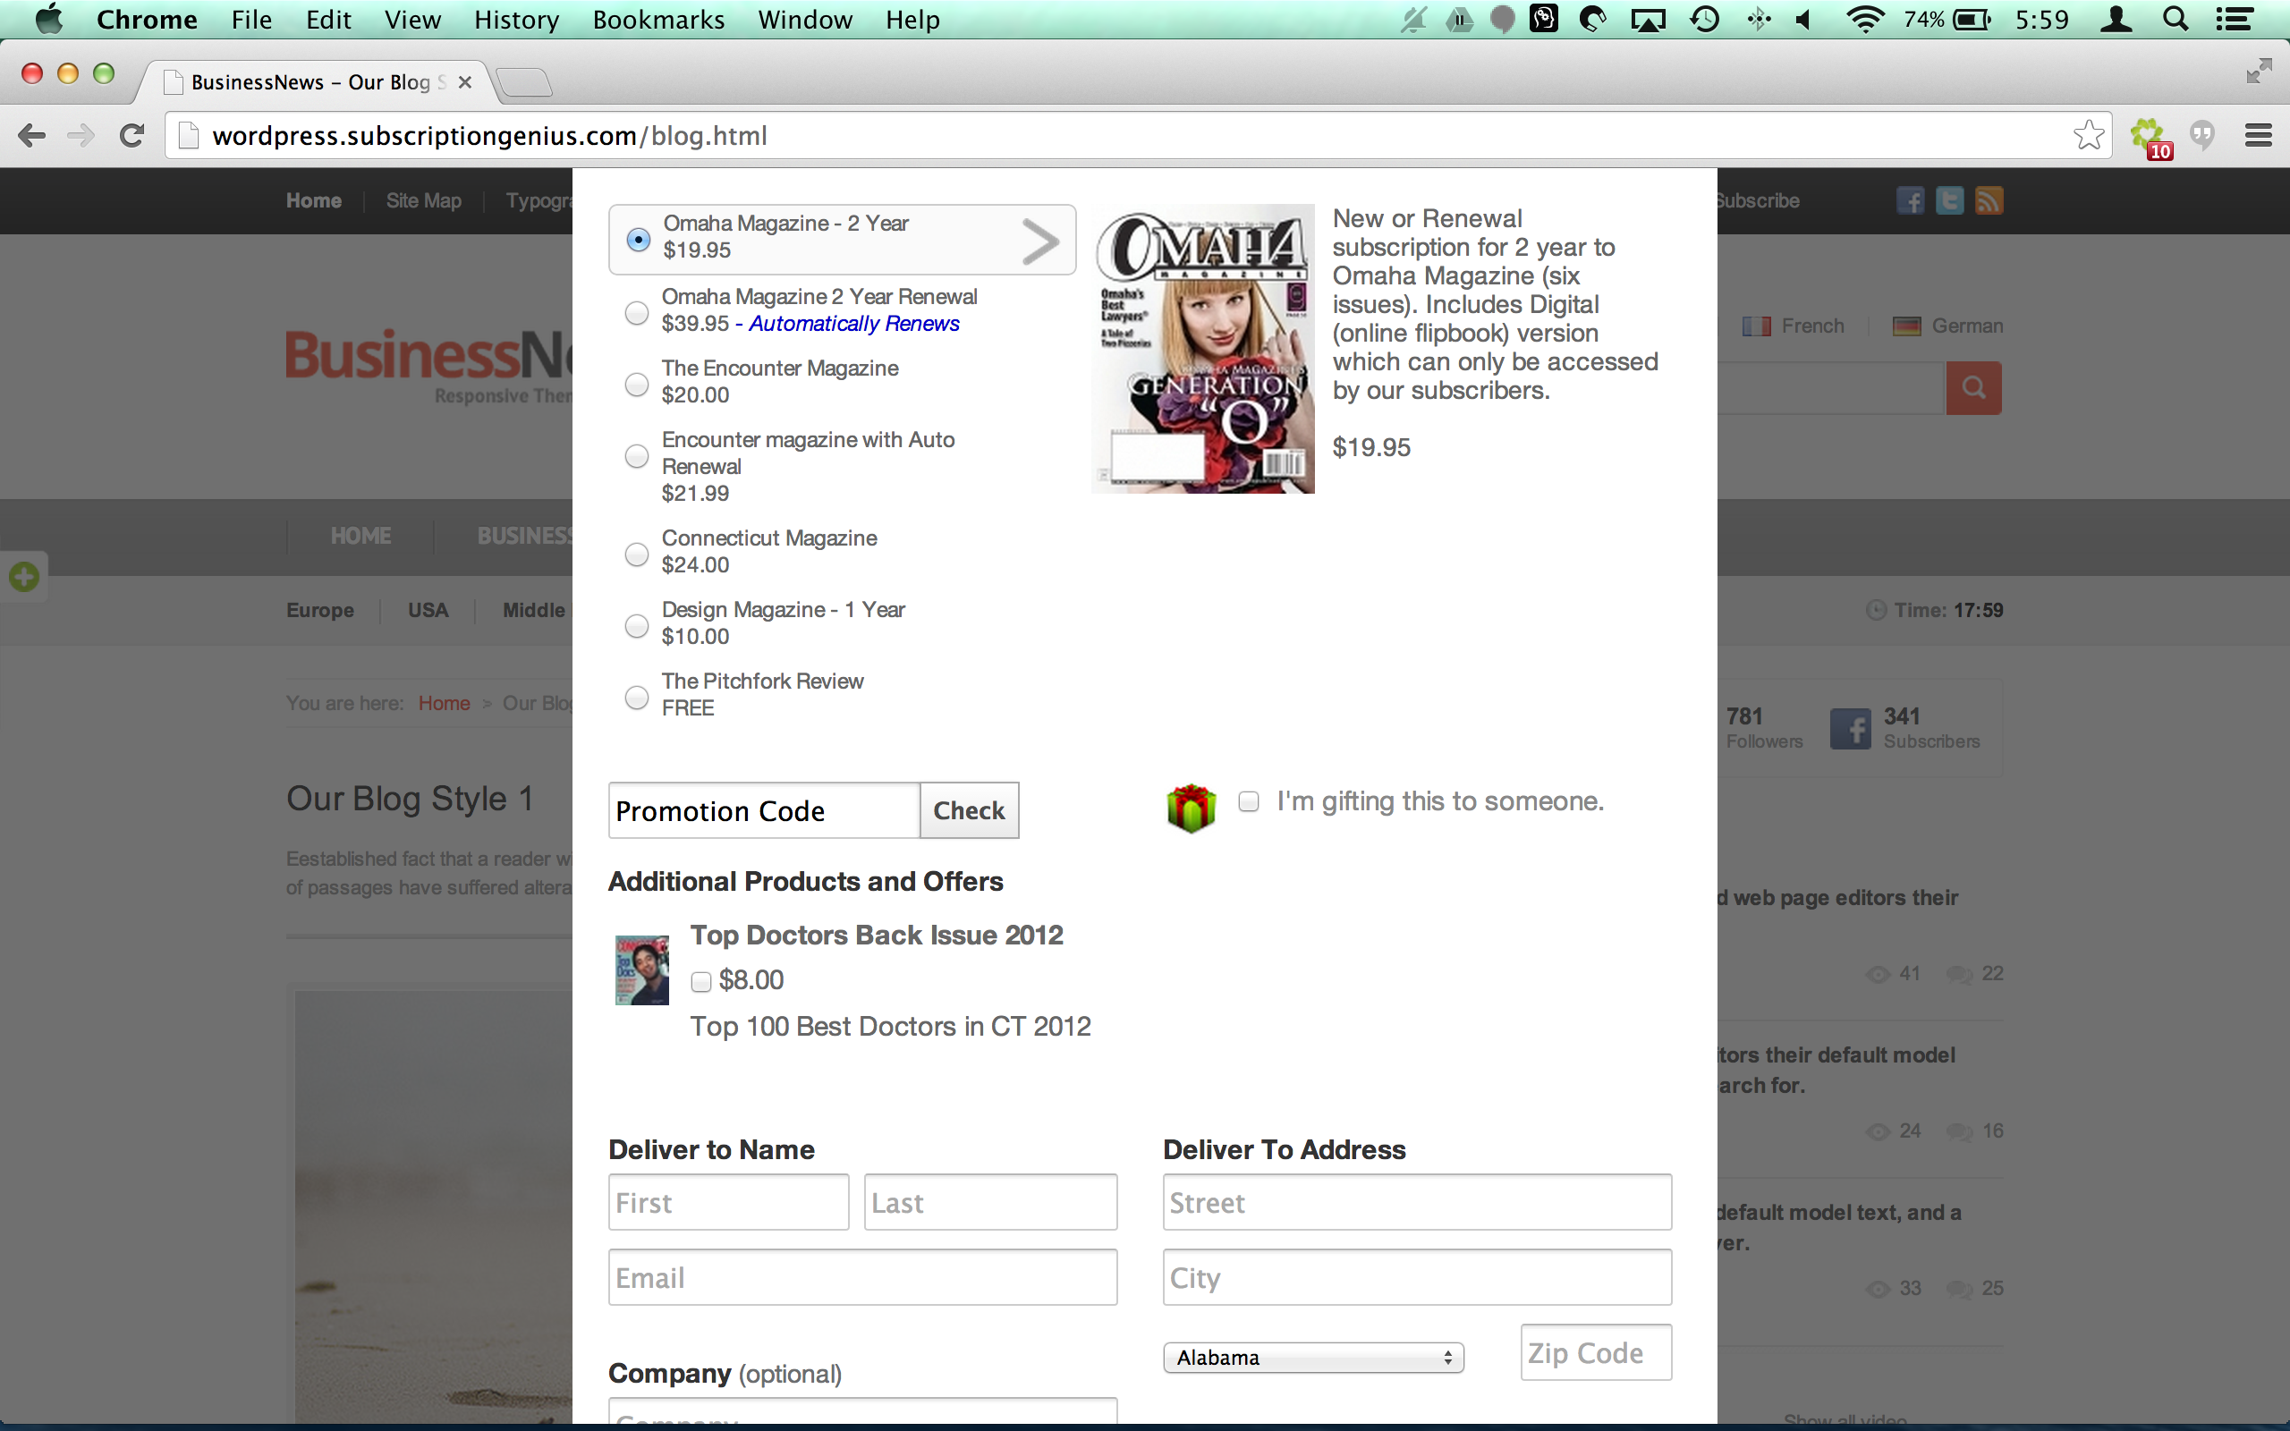Select Design Magazine - 1 Year option
The image size is (2290, 1431).
(x=637, y=625)
